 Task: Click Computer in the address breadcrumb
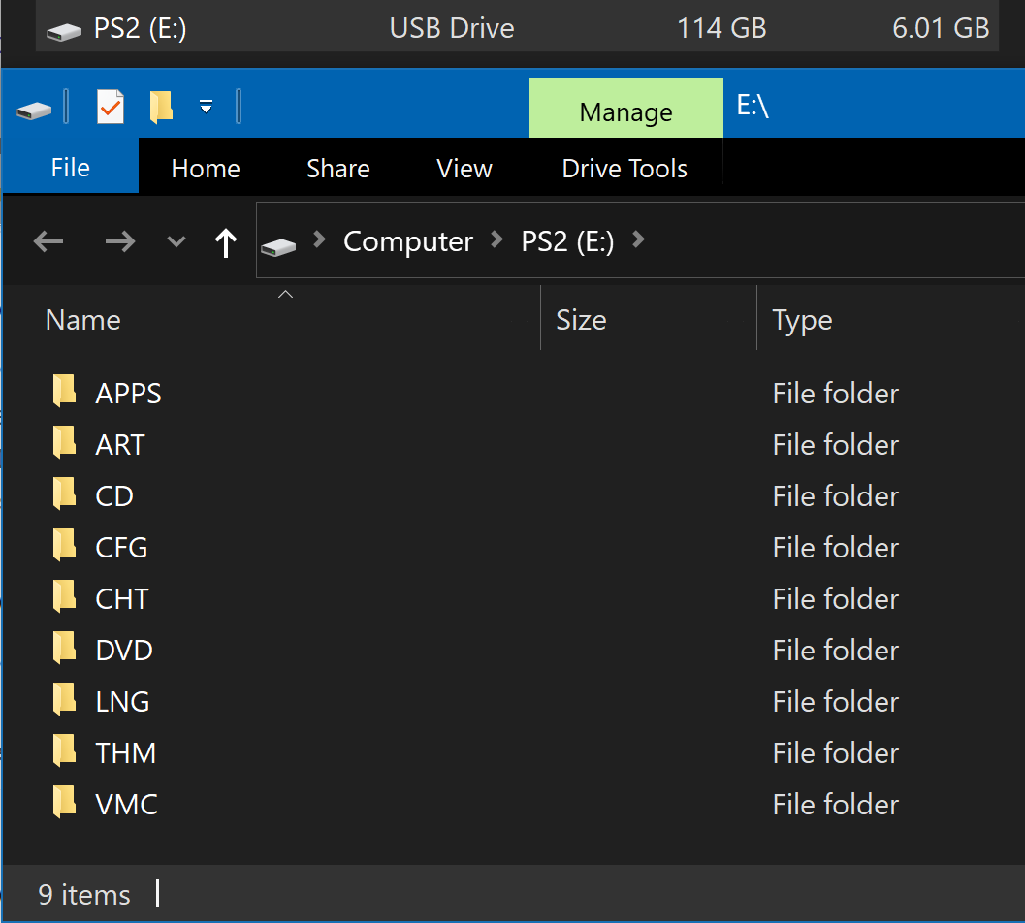(408, 241)
